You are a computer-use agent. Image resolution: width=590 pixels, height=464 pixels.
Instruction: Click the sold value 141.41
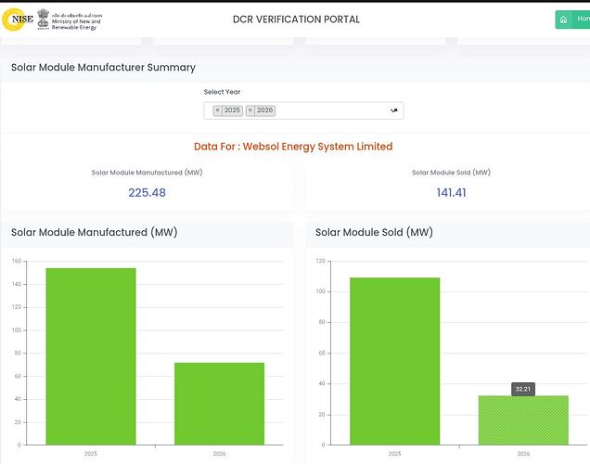tap(451, 193)
